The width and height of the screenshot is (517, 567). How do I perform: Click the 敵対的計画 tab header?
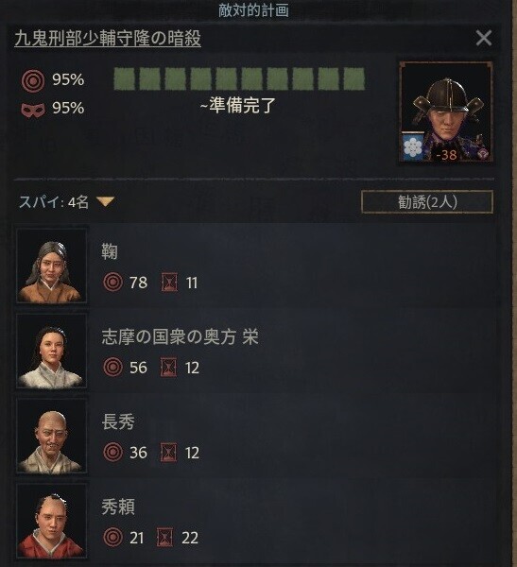pos(253,10)
